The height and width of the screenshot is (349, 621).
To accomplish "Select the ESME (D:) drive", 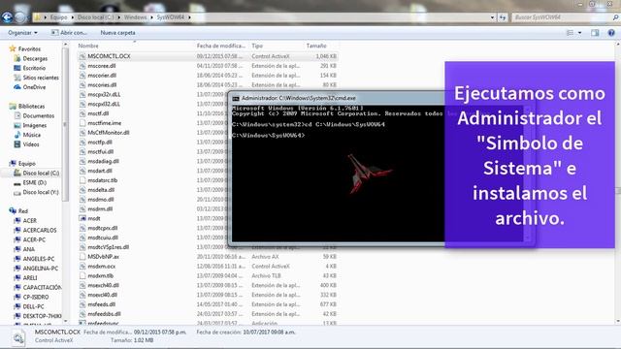I will [x=35, y=182].
